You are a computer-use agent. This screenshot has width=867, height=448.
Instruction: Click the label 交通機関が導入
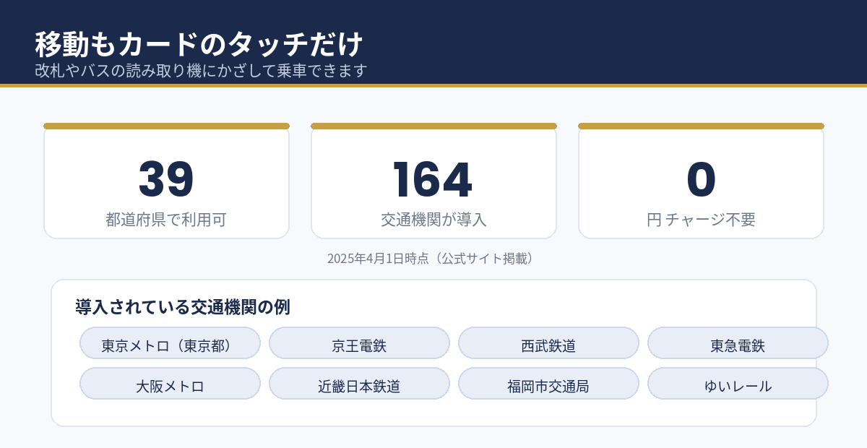(433, 220)
